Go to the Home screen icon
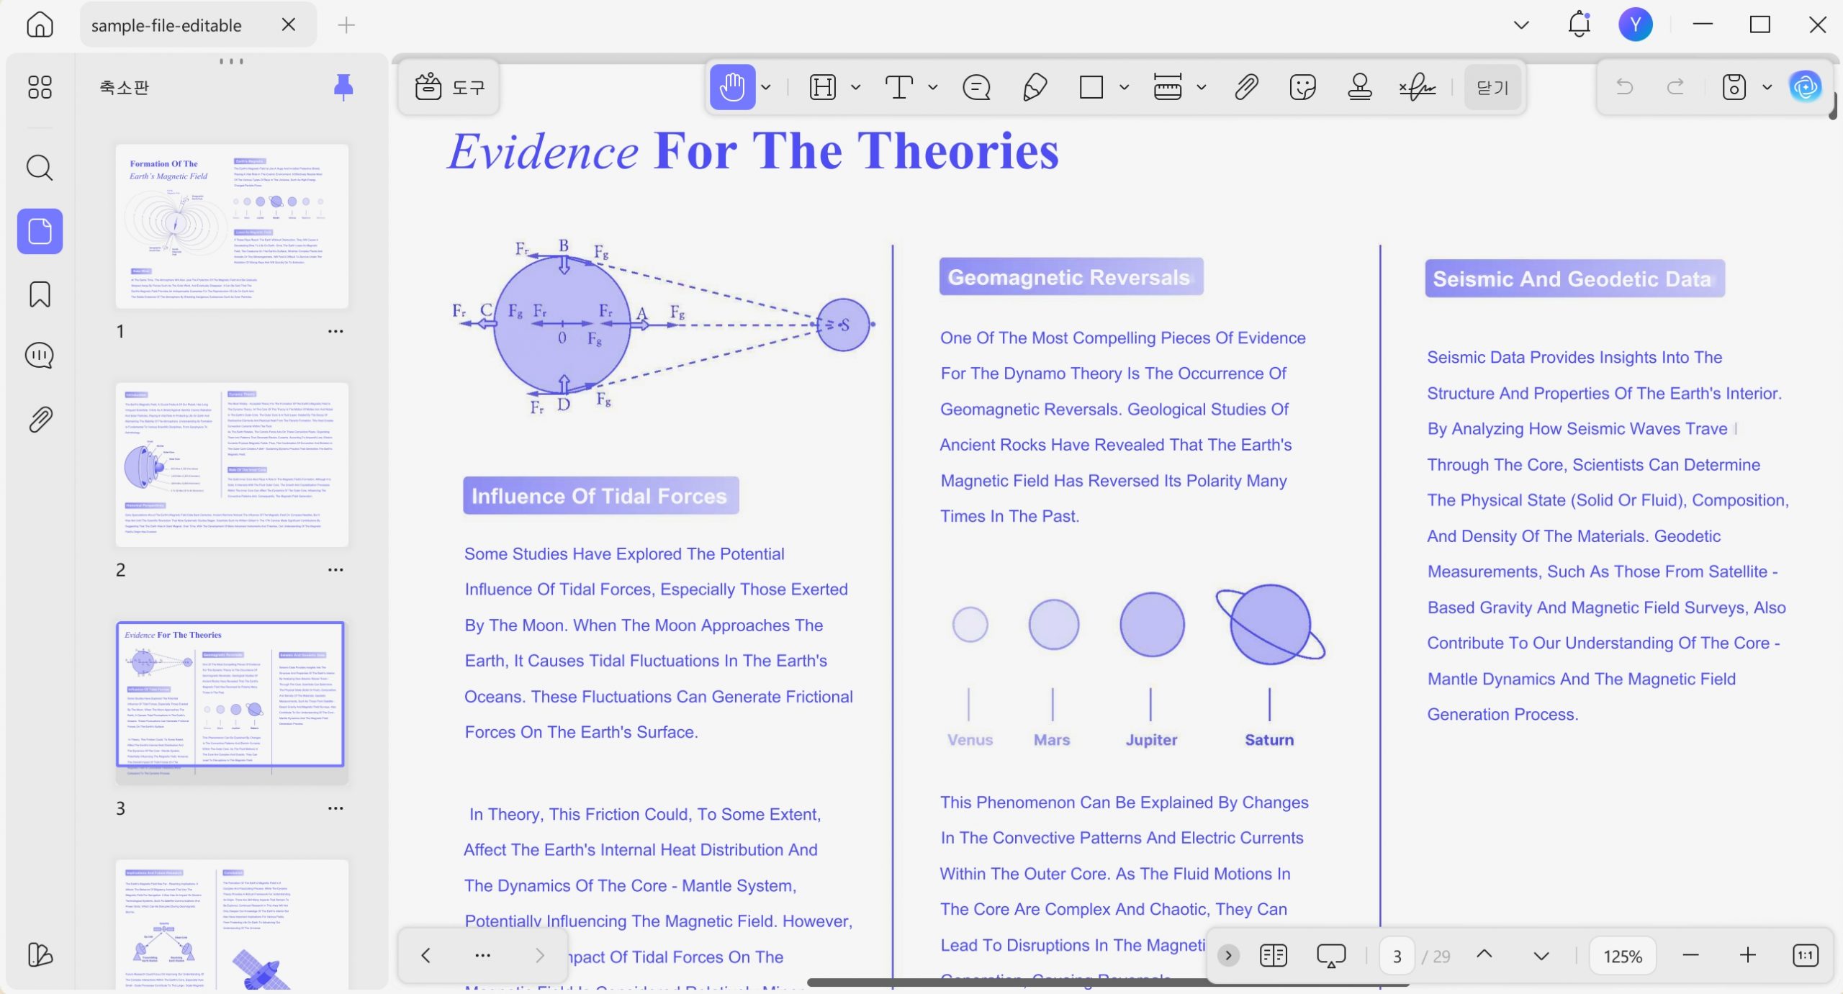The height and width of the screenshot is (994, 1843). [x=40, y=24]
